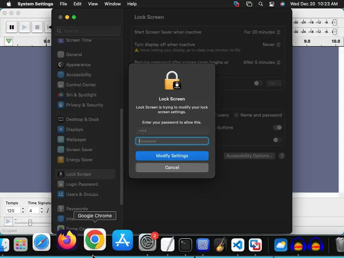Toggle the switch below the buttons row
Viewport: 344px width, 258px height.
click(x=277, y=140)
